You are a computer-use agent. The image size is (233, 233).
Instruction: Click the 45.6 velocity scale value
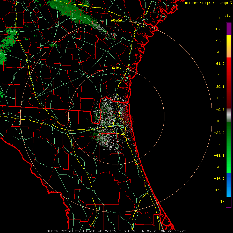pyautogui.click(x=220, y=75)
